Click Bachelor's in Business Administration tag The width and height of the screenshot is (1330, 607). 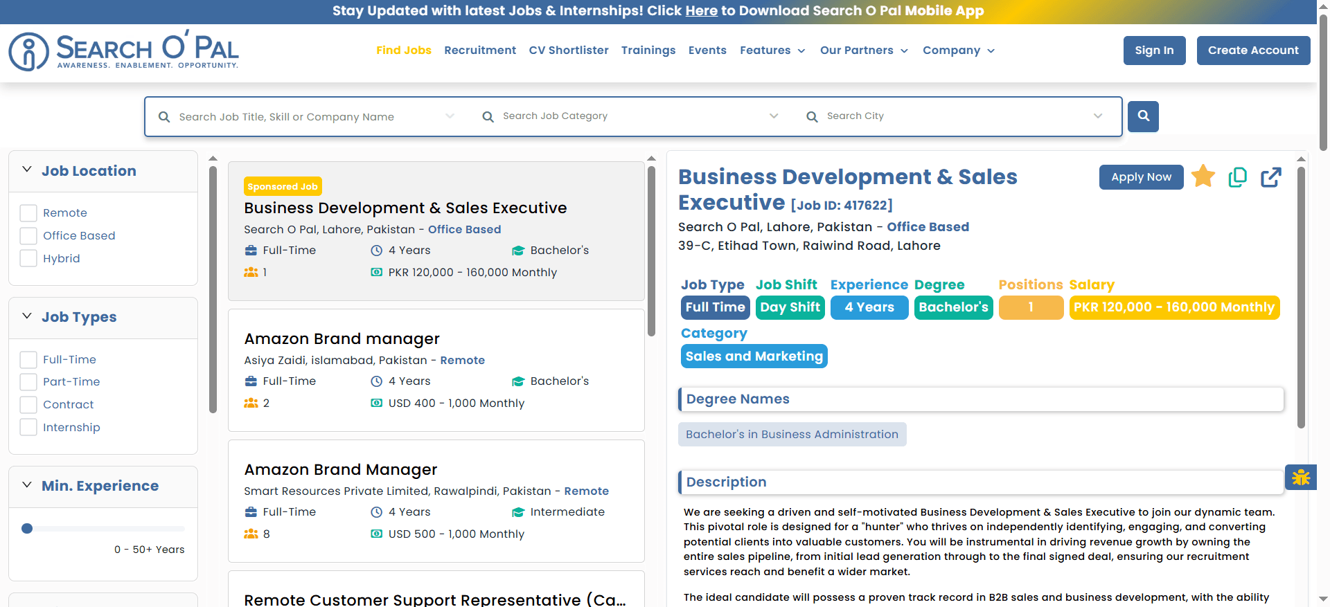tap(792, 435)
